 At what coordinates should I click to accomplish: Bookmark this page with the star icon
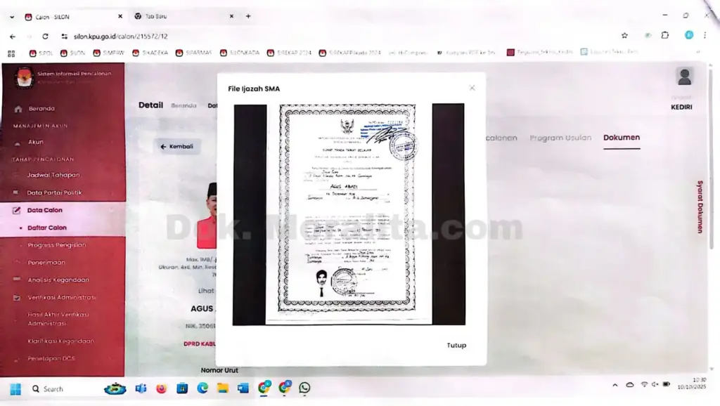[624, 36]
